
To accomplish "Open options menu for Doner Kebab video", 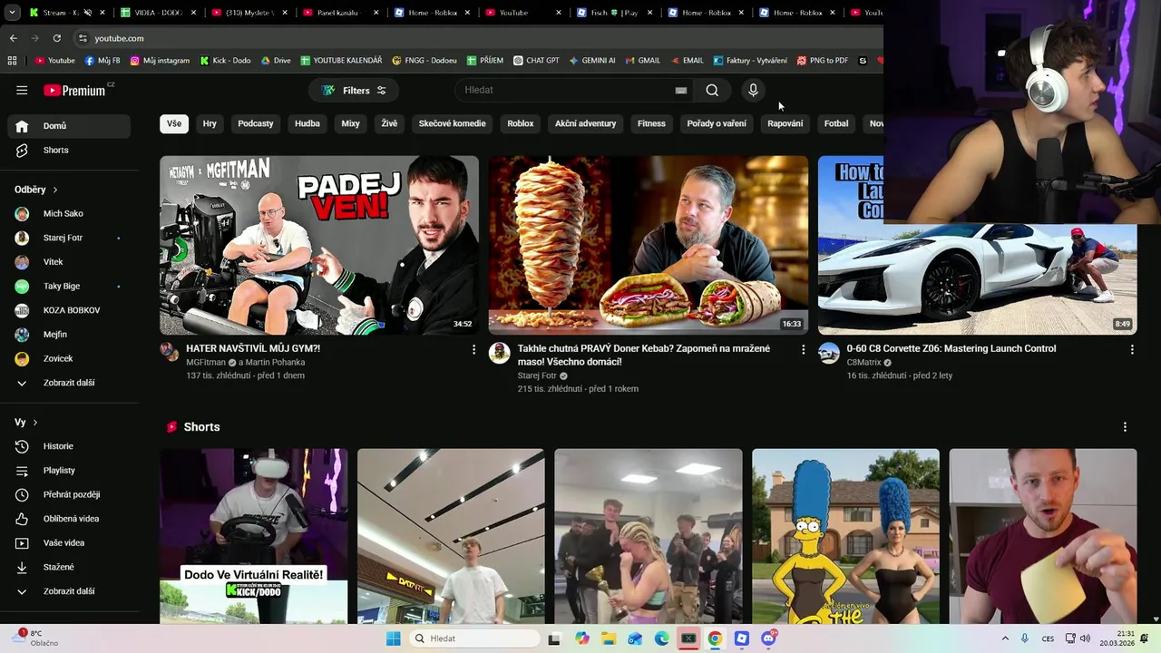I will (803, 349).
